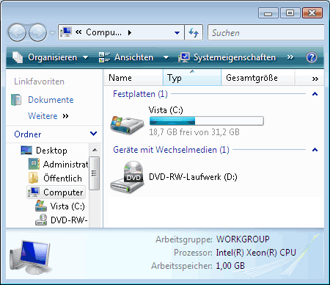Click the Vista (C:) drive label
This screenshot has width=330, height=285.
(x=166, y=110)
